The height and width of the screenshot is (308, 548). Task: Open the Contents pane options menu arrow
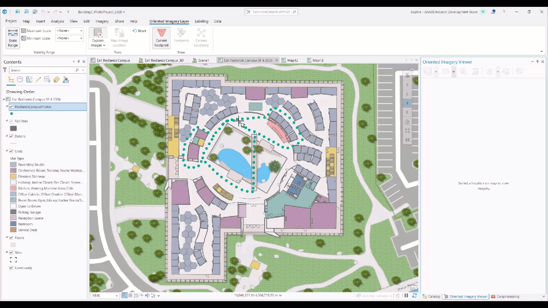click(74, 62)
